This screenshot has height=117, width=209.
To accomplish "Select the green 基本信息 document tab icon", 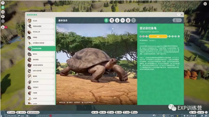I will pos(106,20).
